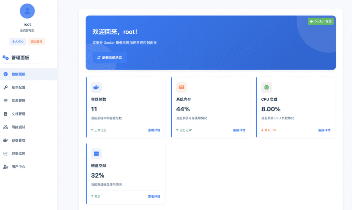Open the 控制面板 sidebar menu item
The width and height of the screenshot is (352, 210).
pos(18,74)
